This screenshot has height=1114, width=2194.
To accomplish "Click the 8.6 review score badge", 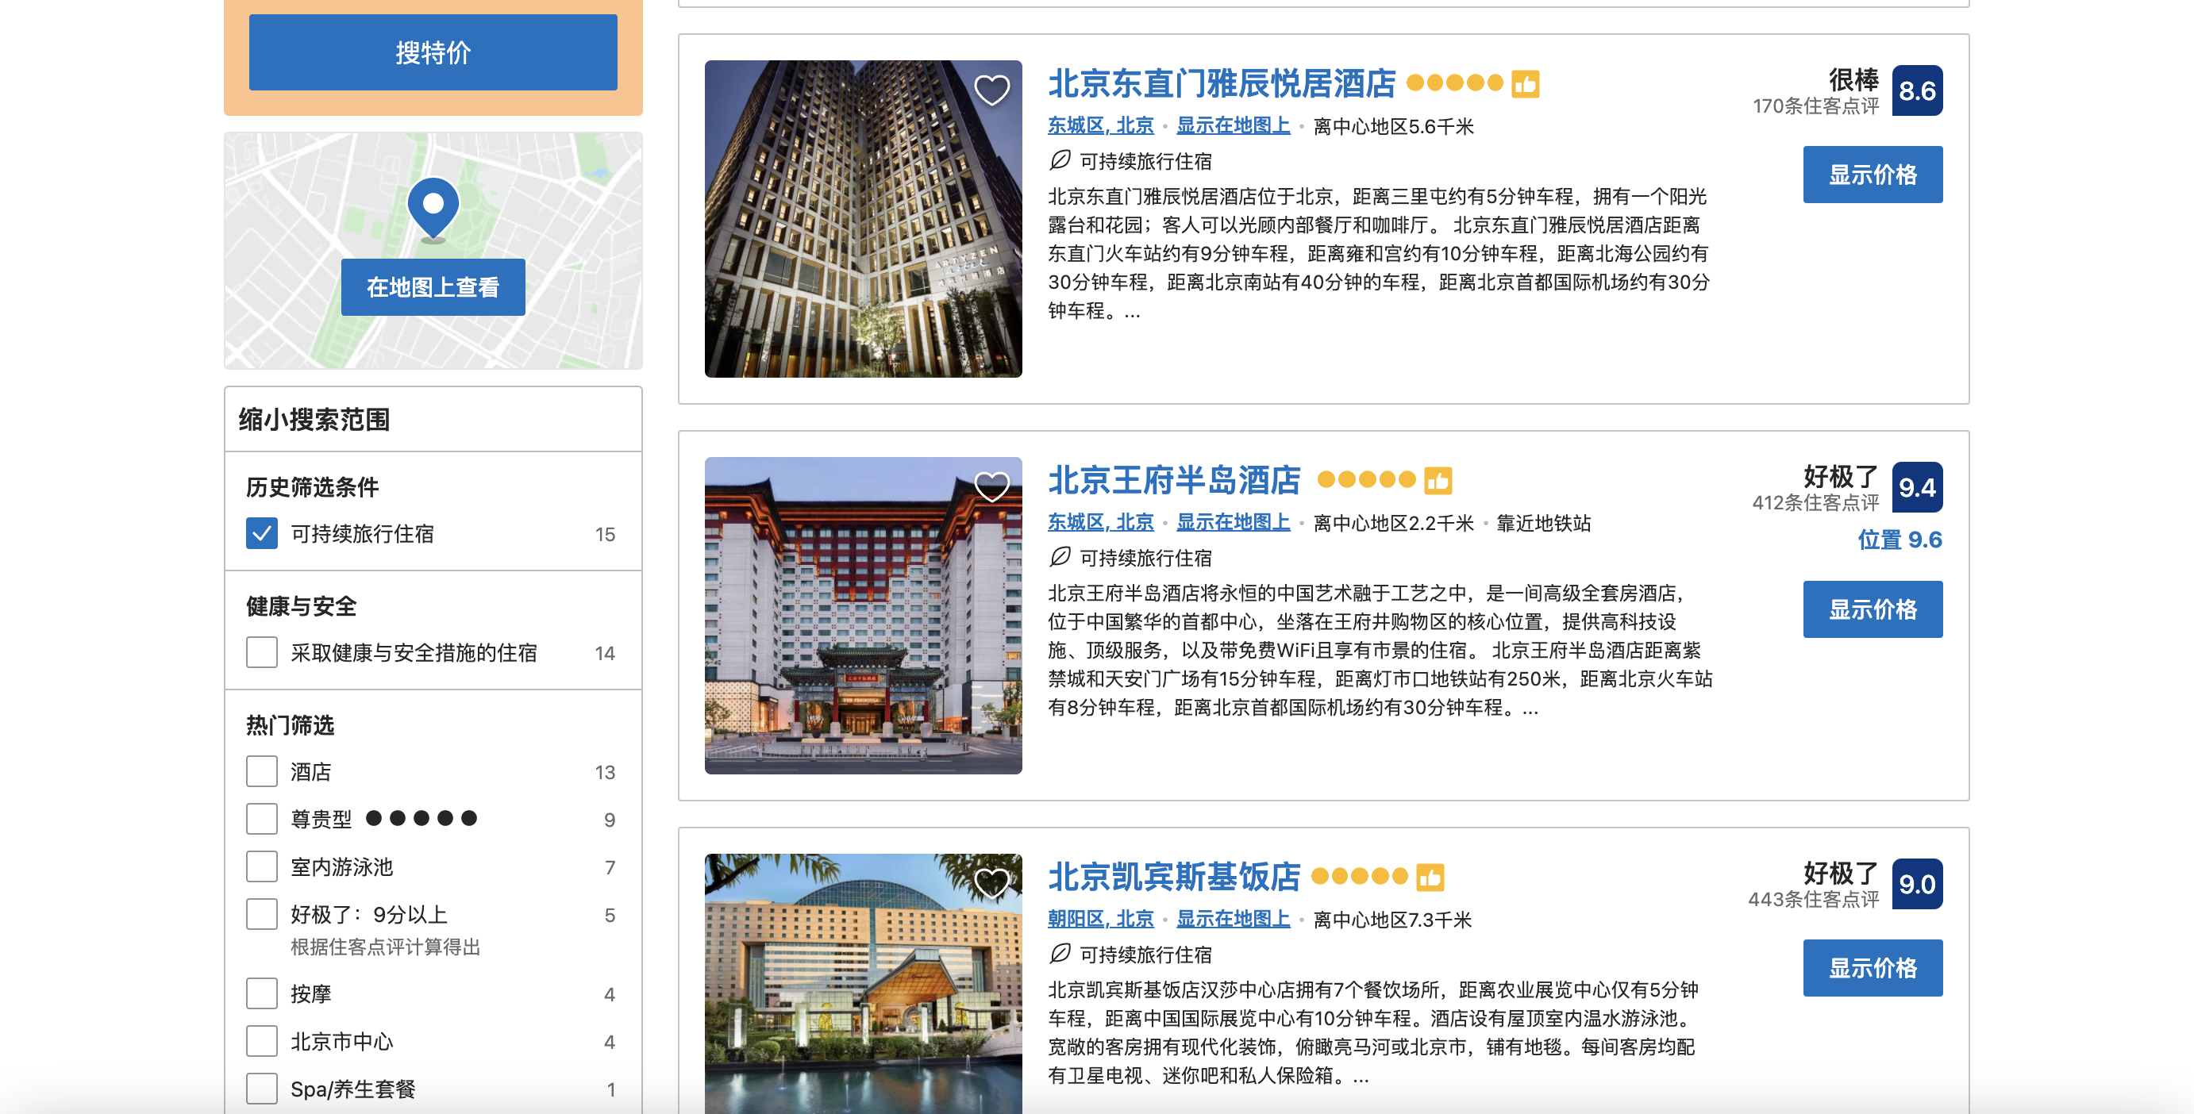I will [x=1917, y=90].
